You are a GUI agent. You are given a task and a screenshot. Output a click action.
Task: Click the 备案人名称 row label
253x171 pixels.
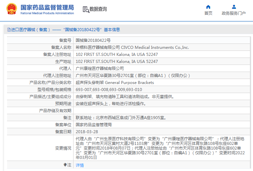(61, 48)
